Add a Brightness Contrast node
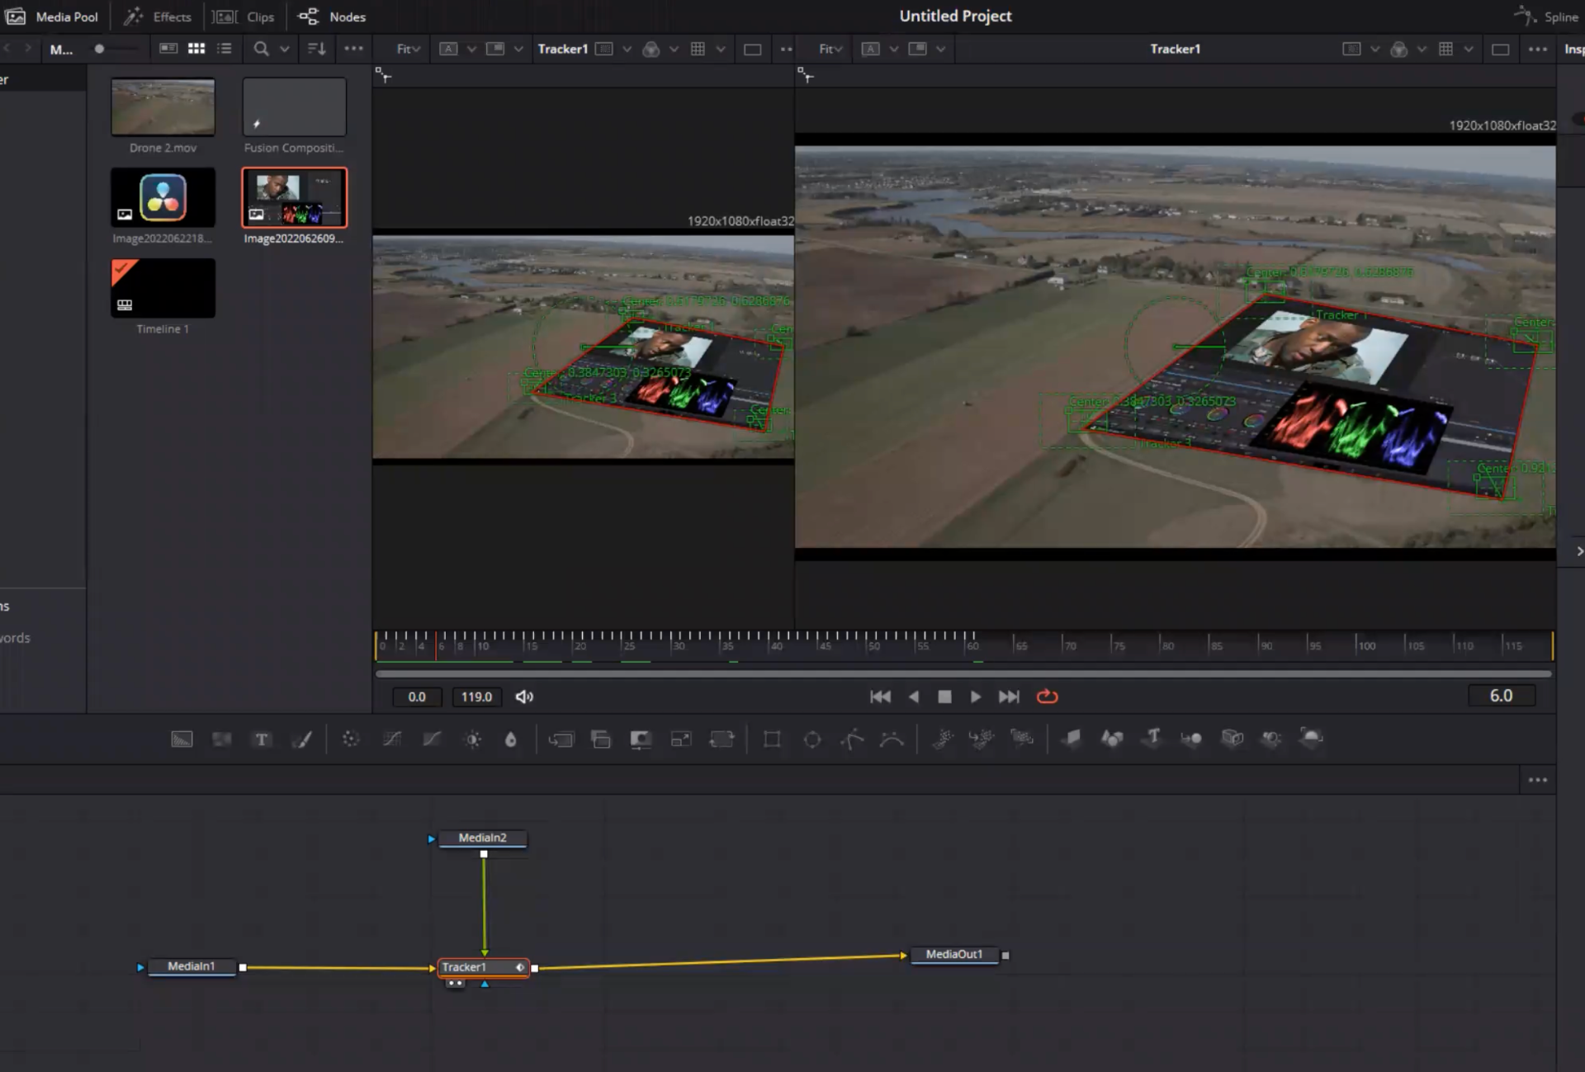The width and height of the screenshot is (1585, 1072). [x=473, y=739]
